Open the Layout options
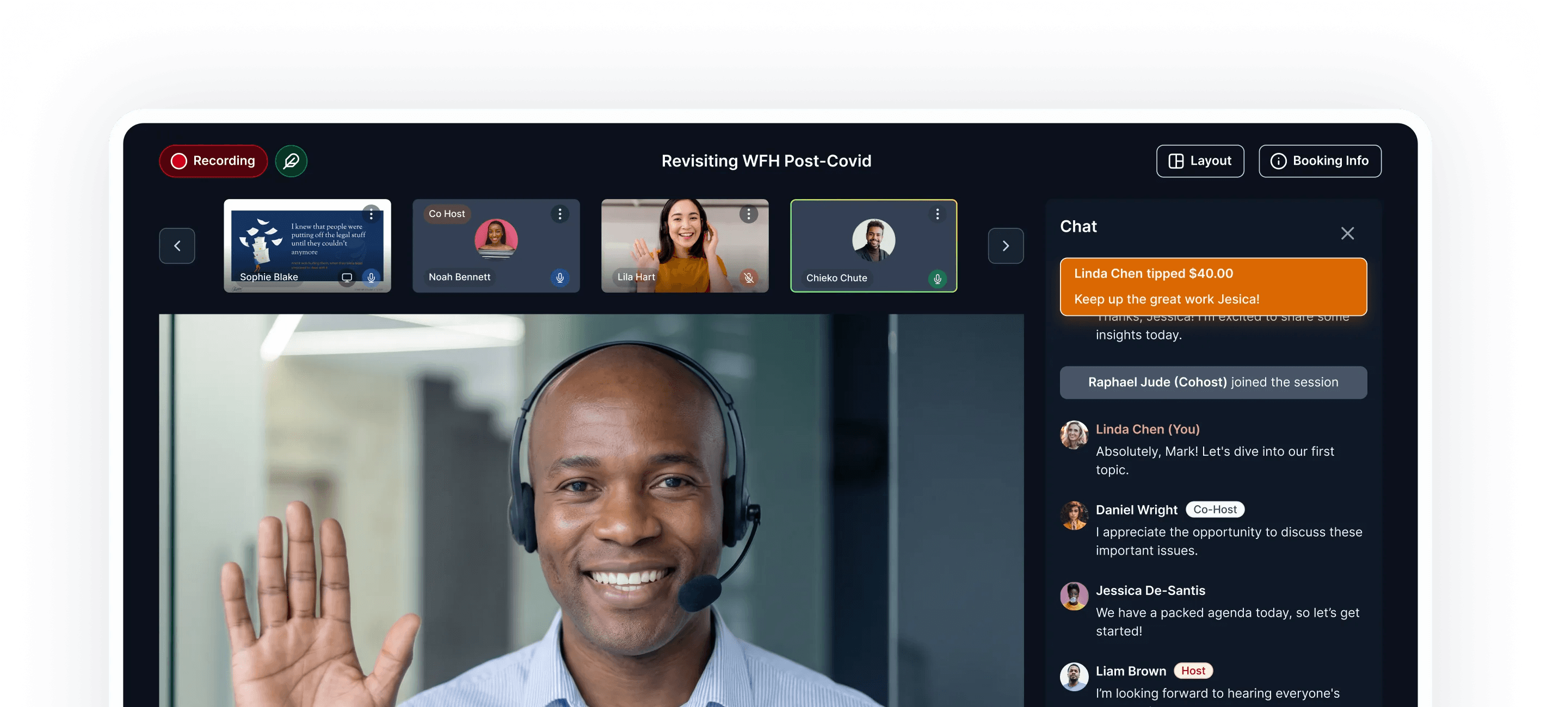 point(1200,161)
